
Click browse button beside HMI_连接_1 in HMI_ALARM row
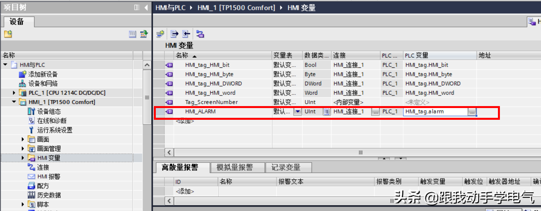pyautogui.click(x=375, y=112)
